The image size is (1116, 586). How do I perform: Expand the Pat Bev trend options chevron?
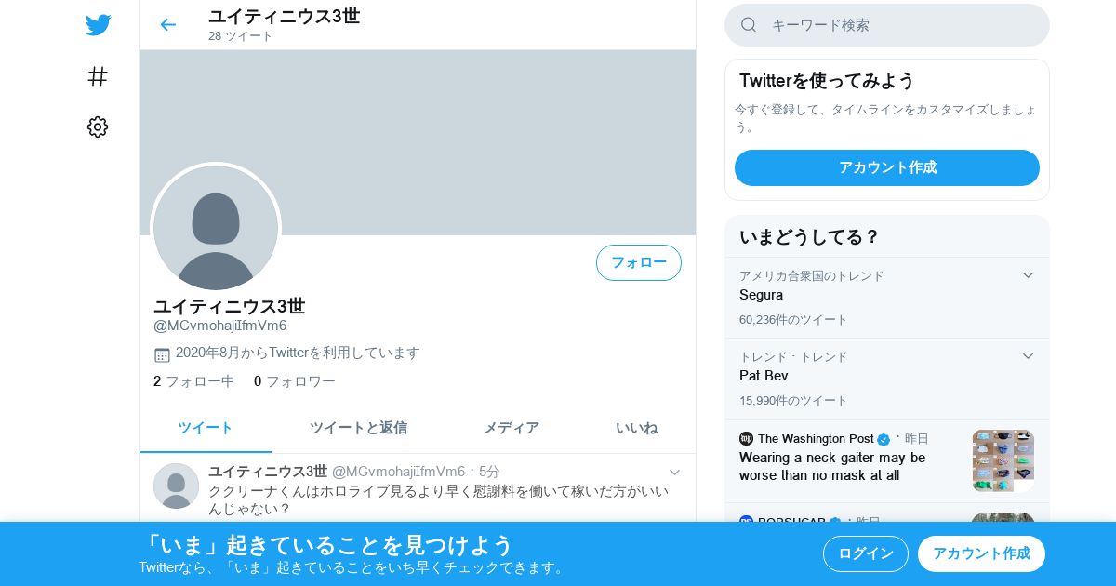pos(1028,356)
